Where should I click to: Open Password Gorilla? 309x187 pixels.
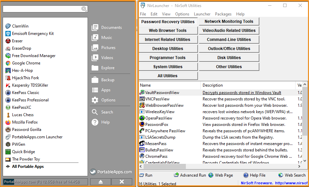click(x=23, y=130)
